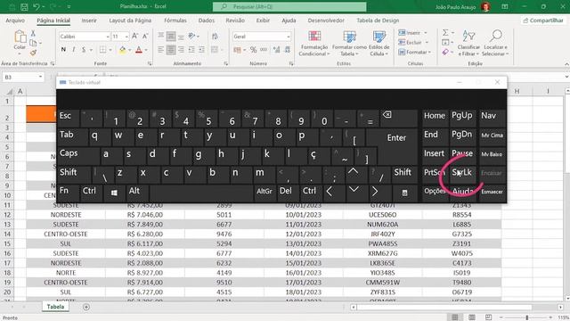Viewport: 570px width, 321px height.
Task: Increase font size with larger A
Action: click(134, 37)
